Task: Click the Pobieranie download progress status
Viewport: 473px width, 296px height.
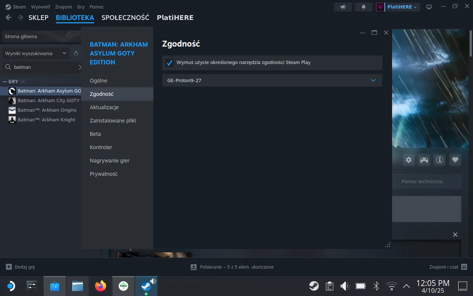Action: (232, 267)
